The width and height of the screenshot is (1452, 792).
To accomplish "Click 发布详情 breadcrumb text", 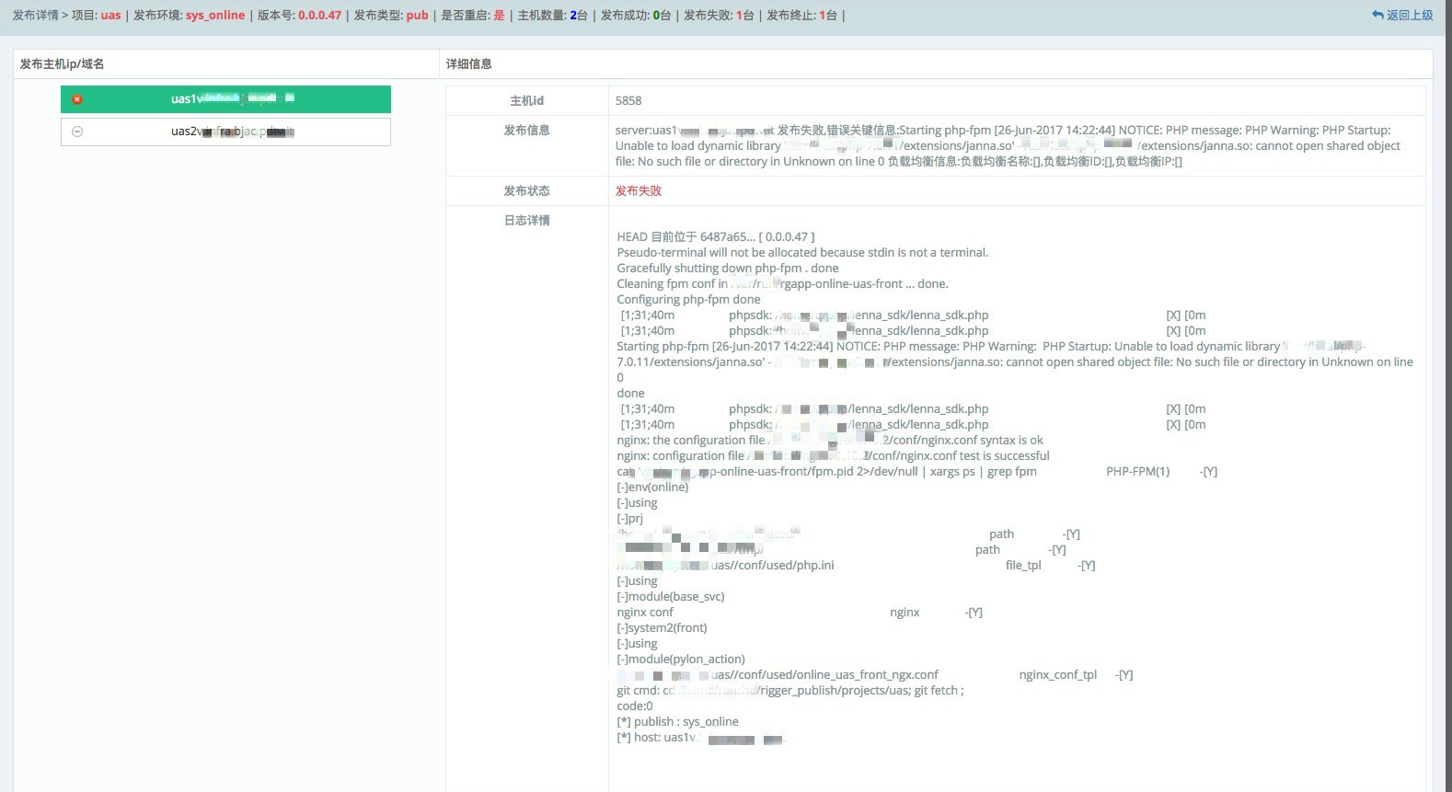I will (x=35, y=15).
